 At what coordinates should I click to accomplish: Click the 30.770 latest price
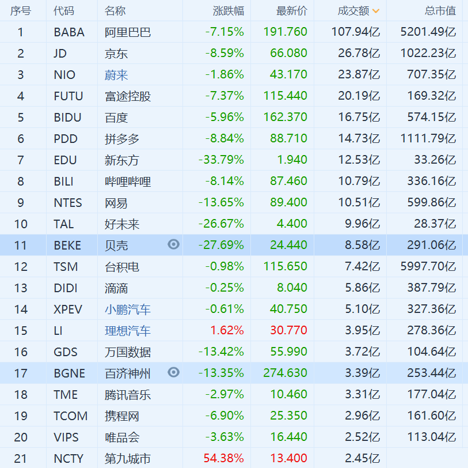click(288, 330)
